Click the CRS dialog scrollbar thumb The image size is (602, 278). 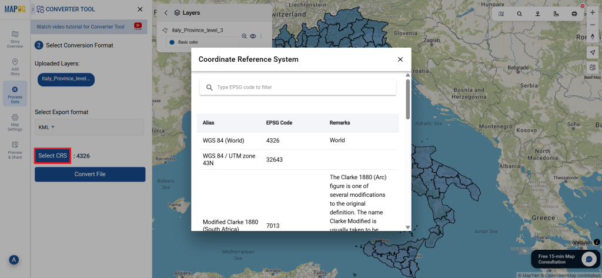pyautogui.click(x=408, y=99)
